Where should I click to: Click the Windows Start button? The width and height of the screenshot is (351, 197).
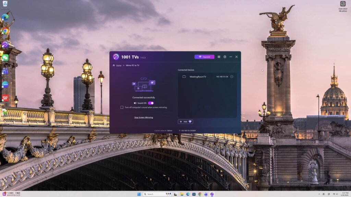point(139,194)
